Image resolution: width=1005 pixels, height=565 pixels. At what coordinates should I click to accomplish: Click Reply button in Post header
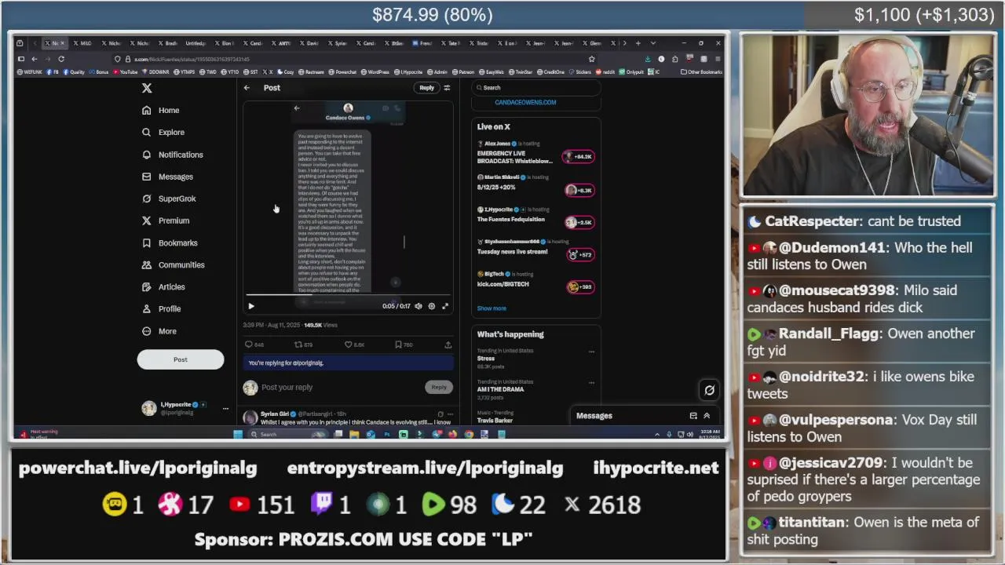click(426, 88)
